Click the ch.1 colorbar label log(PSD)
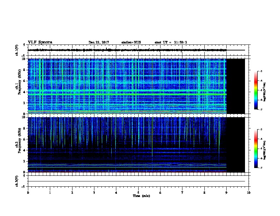Image resolution: width=280 pixels, height=216 pixels. [x=264, y=92]
